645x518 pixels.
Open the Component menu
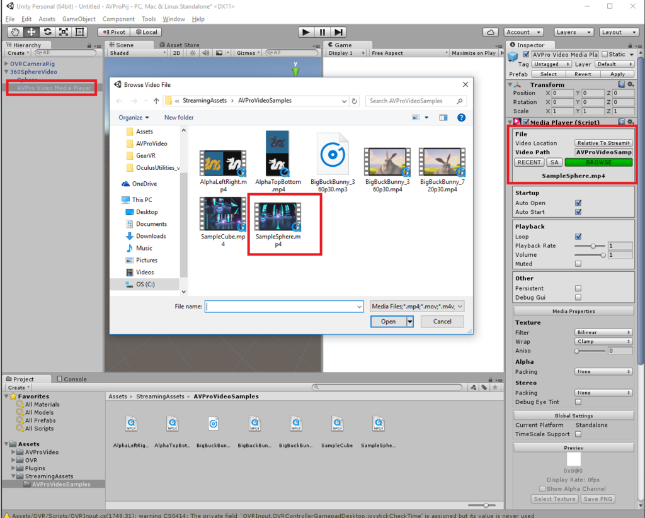click(x=118, y=19)
